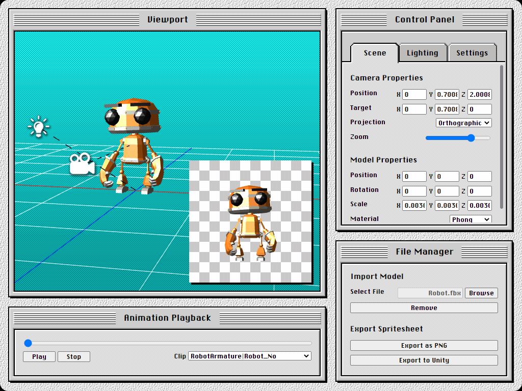Select the light bulb gizmo in viewport
Viewport: 522px width, 391px height.
pyautogui.click(x=39, y=126)
